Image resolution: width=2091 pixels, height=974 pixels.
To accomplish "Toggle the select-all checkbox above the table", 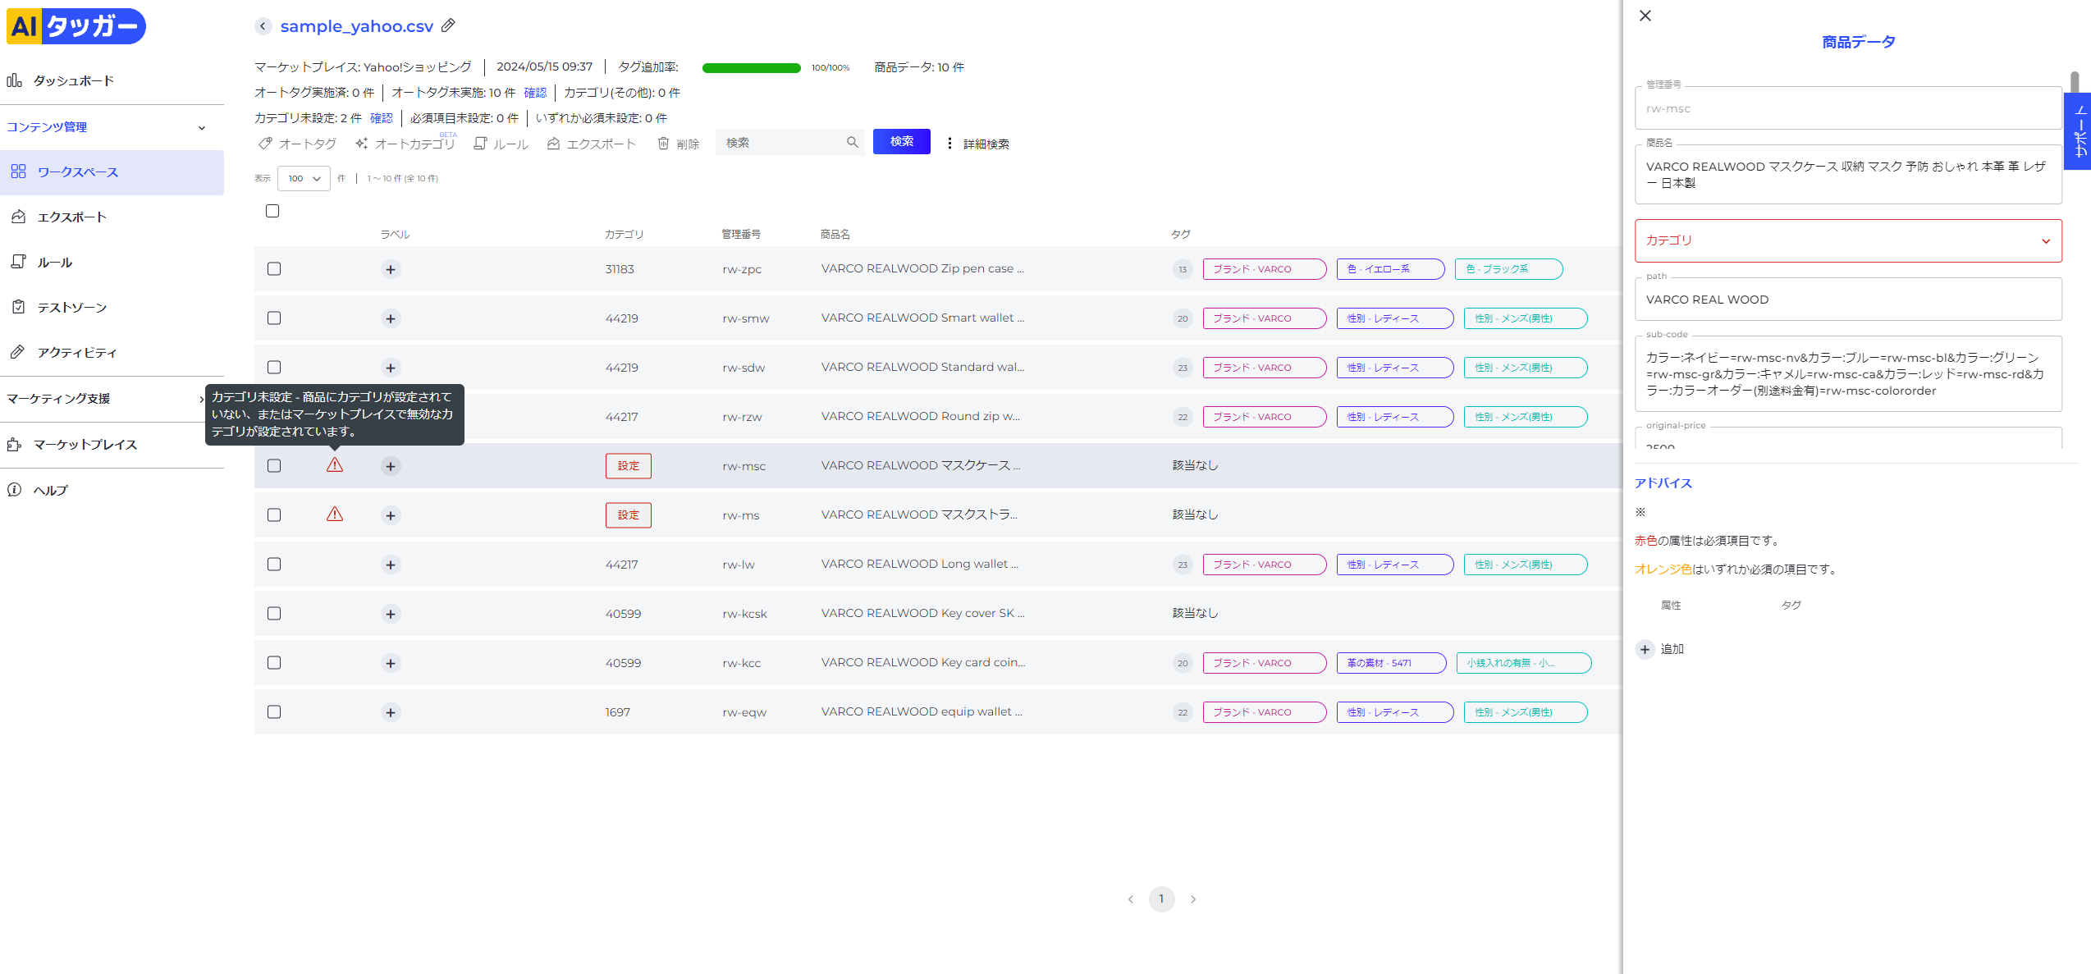I will point(272,211).
